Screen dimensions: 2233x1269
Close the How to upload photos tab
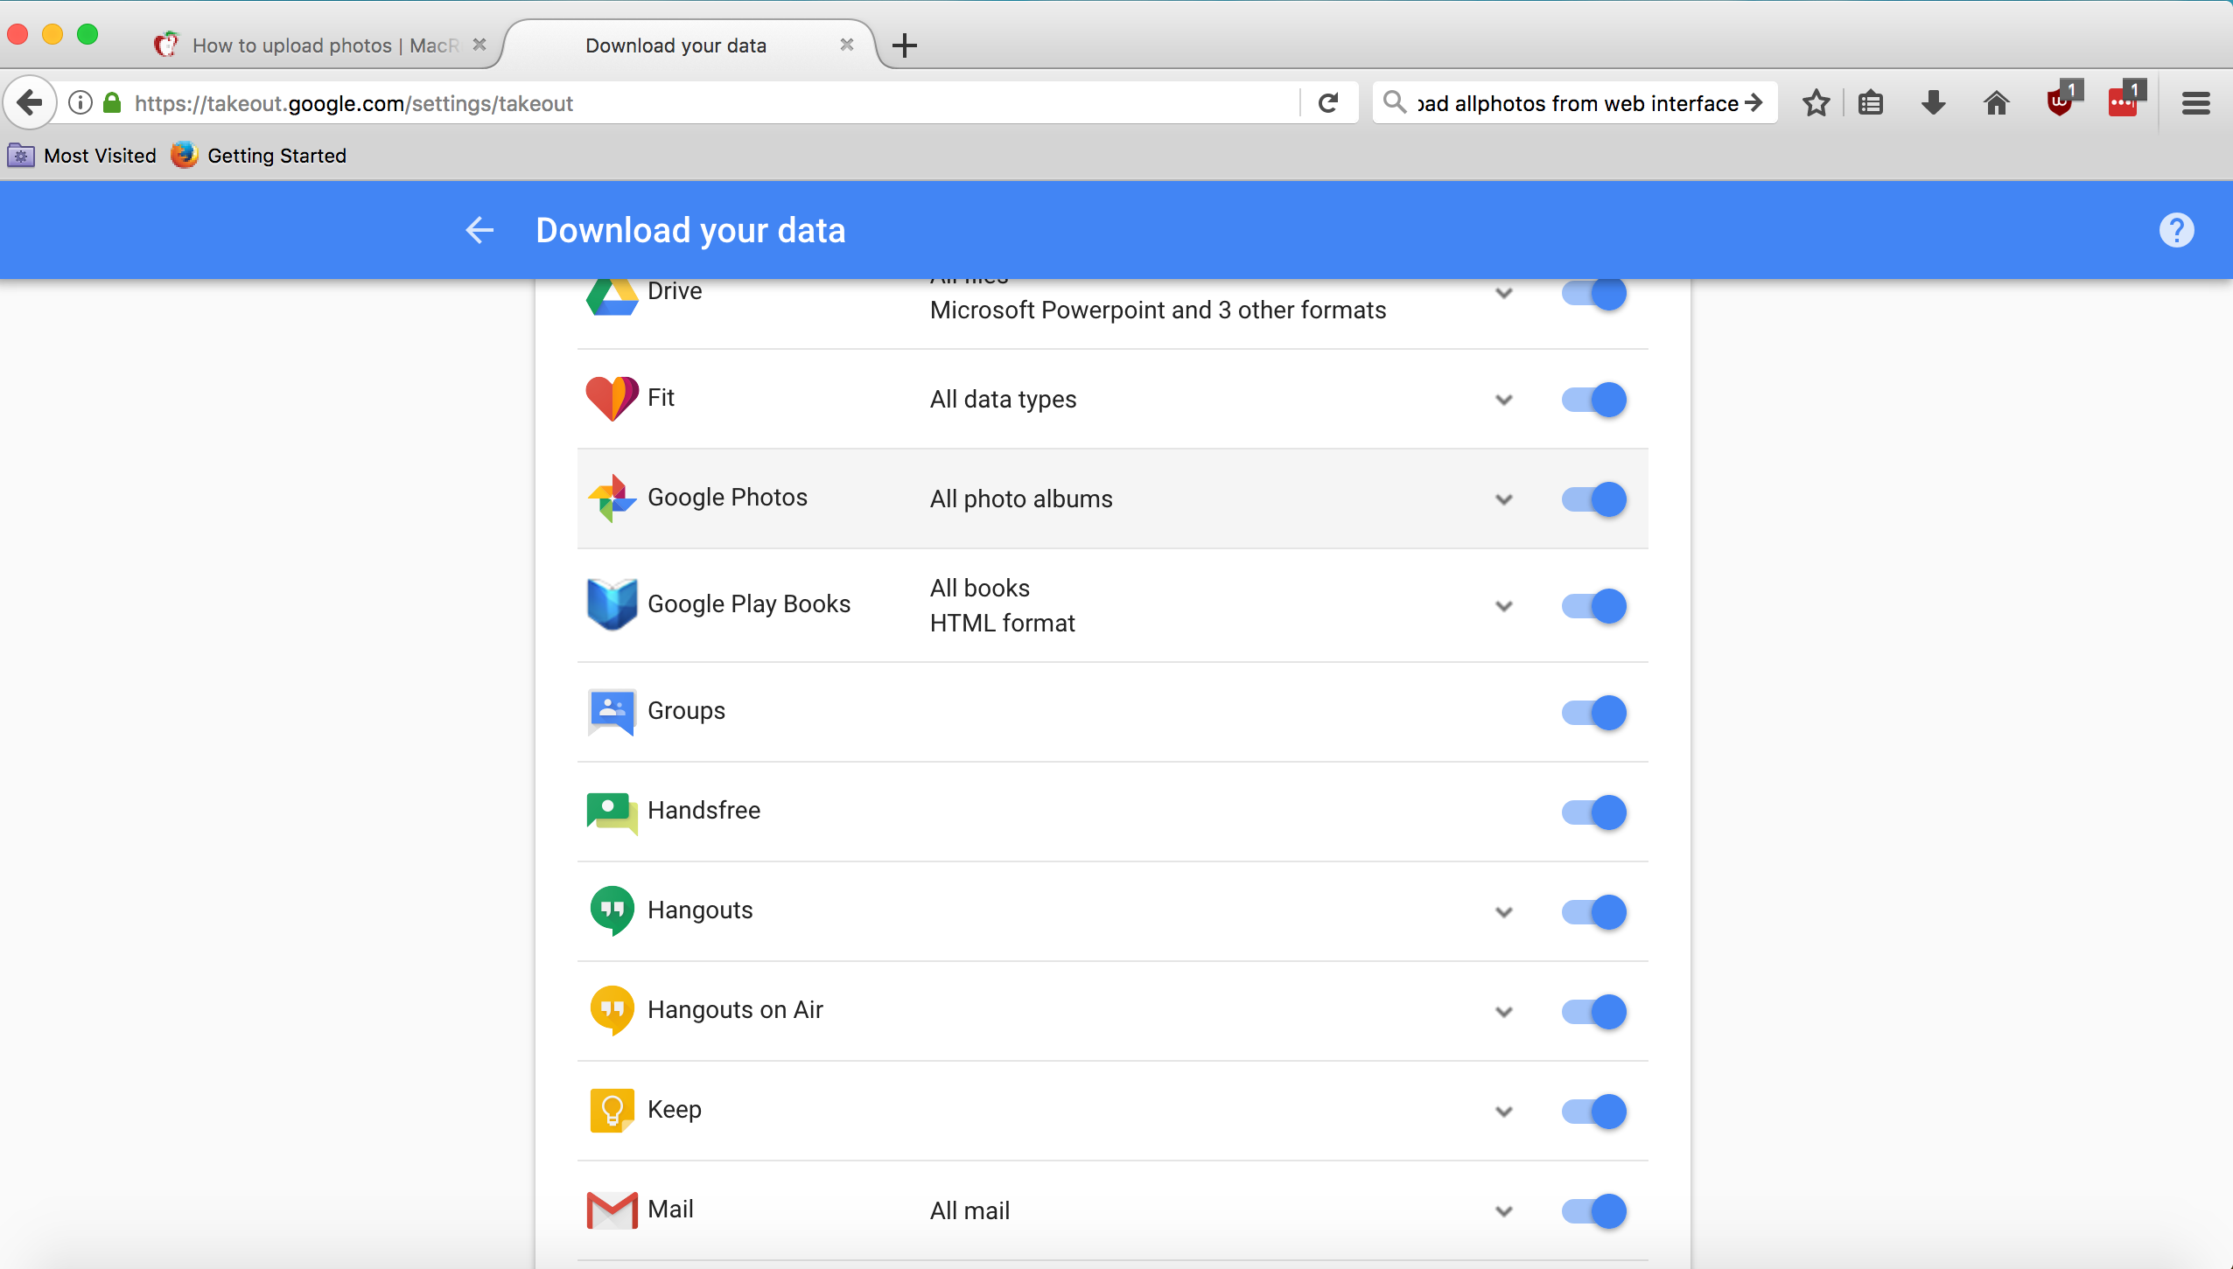point(479,45)
